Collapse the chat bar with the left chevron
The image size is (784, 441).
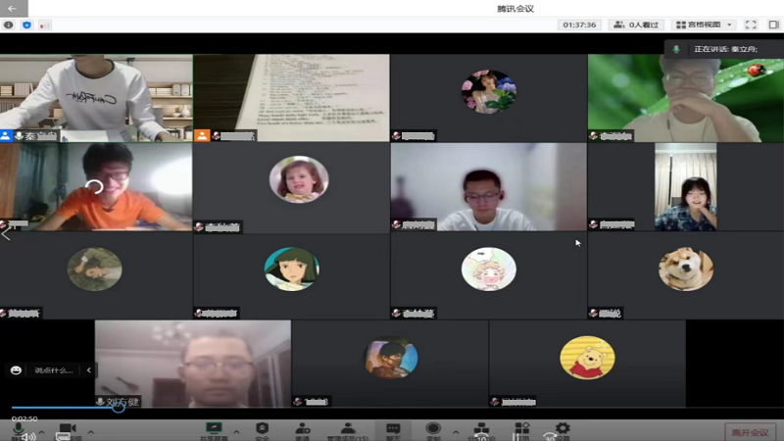[88, 370]
